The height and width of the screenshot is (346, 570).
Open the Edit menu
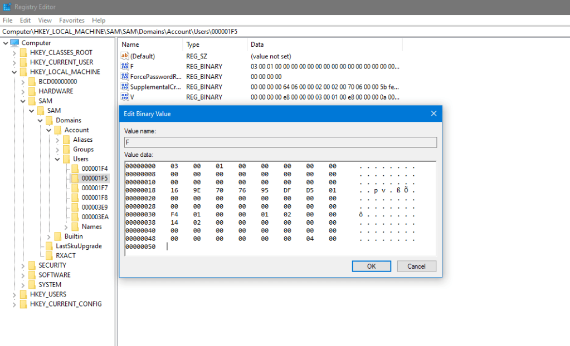(25, 20)
